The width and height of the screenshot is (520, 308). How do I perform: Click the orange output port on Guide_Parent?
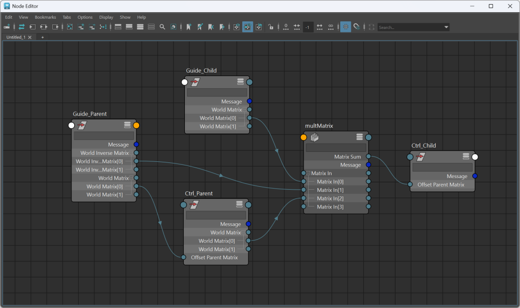click(136, 125)
